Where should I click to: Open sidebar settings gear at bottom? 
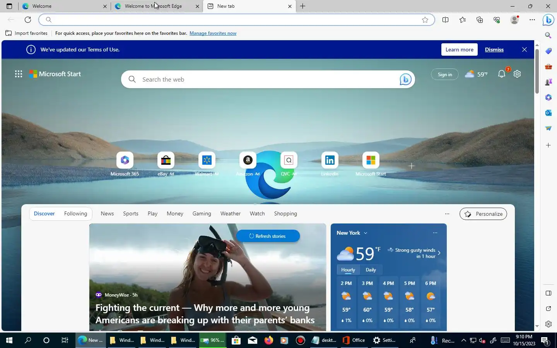click(548, 324)
